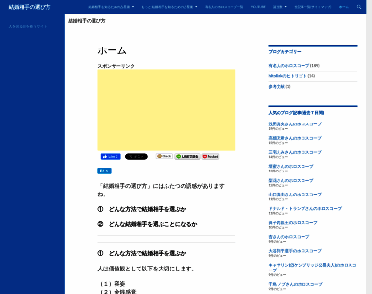Click the Check share button
Screen dimensions: 372x294
point(164,156)
